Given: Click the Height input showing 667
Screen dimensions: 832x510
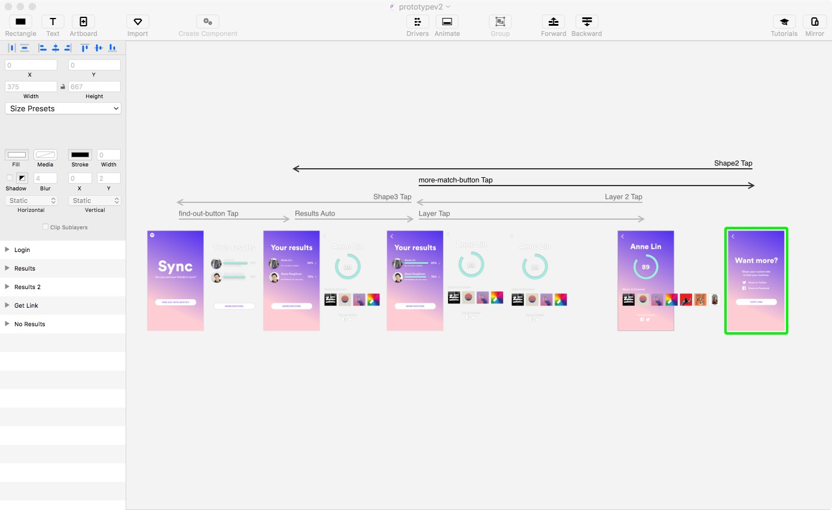Looking at the screenshot, I should click(95, 87).
